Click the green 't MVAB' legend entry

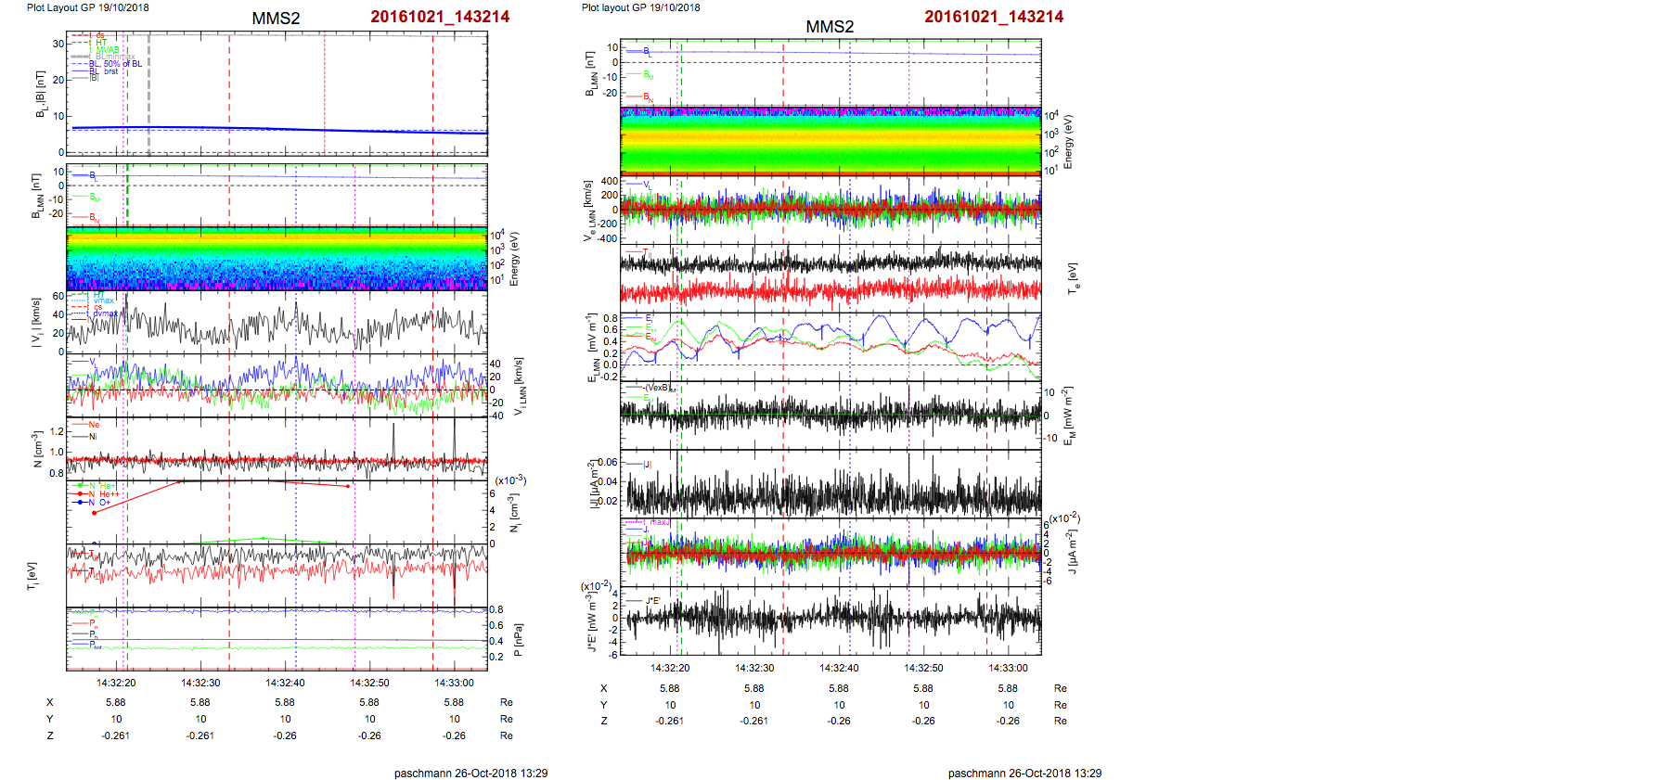pyautogui.click(x=107, y=50)
